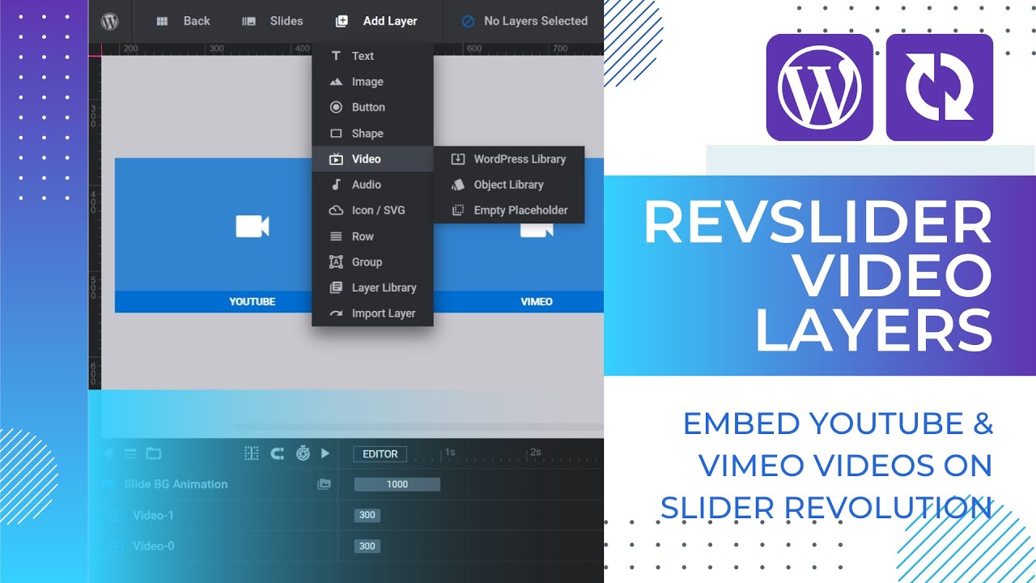Toggle the timeline dotted grid icon
The height and width of the screenshot is (583, 1036).
coord(252,453)
